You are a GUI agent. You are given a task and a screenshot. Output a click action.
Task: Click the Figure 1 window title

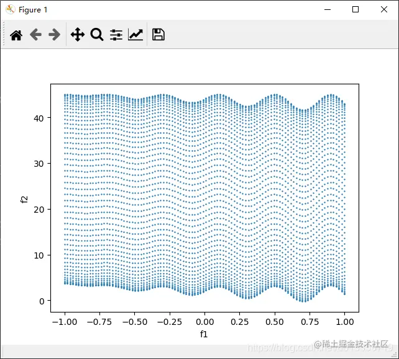pos(33,10)
